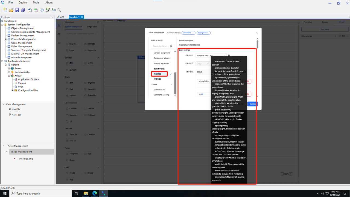Click the Open folder toolbar icon
The height and width of the screenshot is (197, 350).
click(x=11, y=10)
